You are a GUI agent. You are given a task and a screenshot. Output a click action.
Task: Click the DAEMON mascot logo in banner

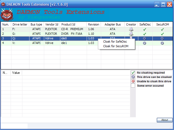click(x=7, y=15)
